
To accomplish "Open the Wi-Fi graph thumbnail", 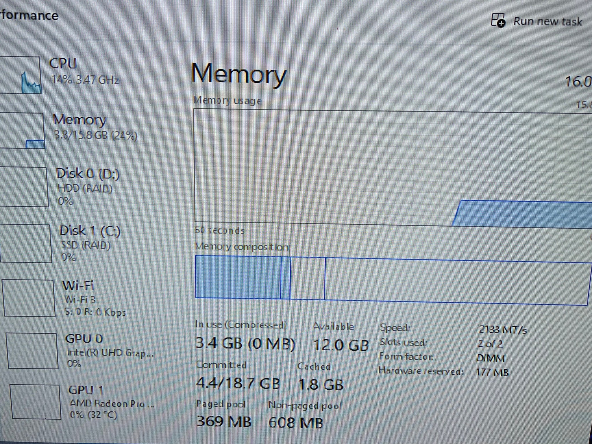I will (28, 298).
